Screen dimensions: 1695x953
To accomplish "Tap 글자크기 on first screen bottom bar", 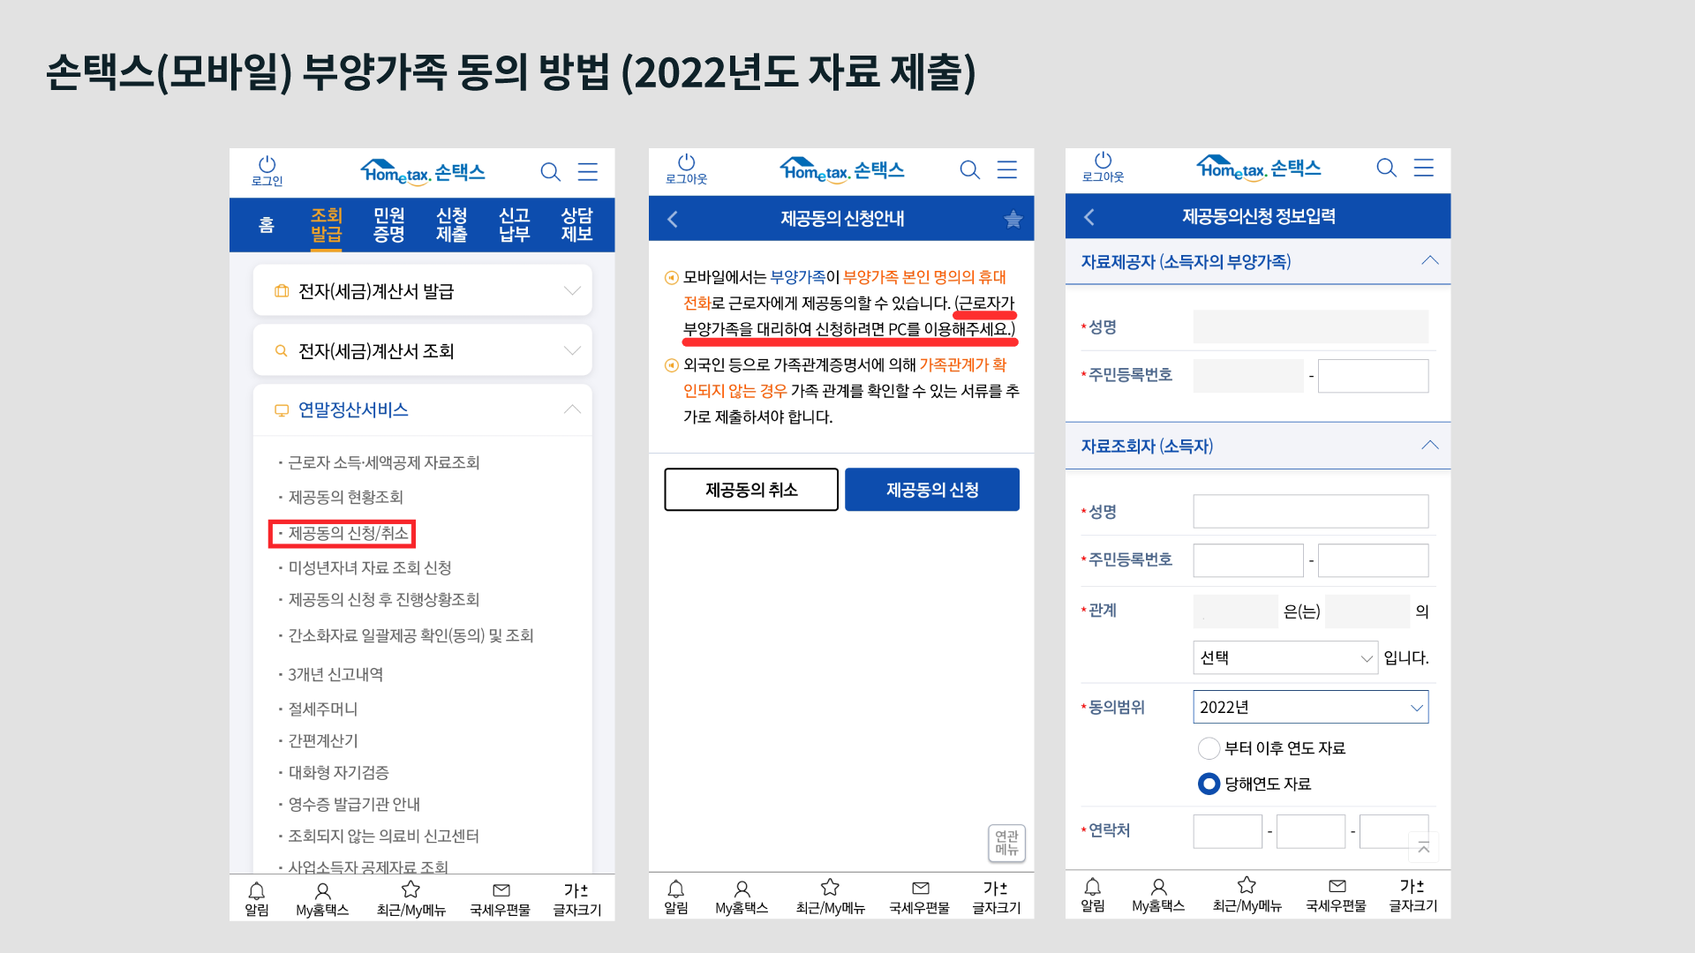I will tap(576, 898).
